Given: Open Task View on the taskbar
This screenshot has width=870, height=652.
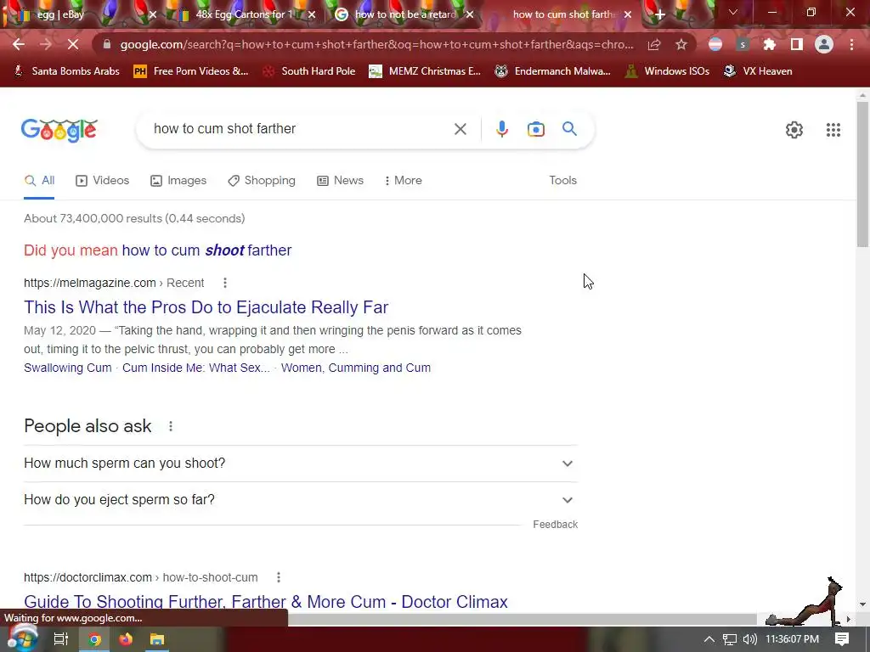Looking at the screenshot, I should [60, 639].
